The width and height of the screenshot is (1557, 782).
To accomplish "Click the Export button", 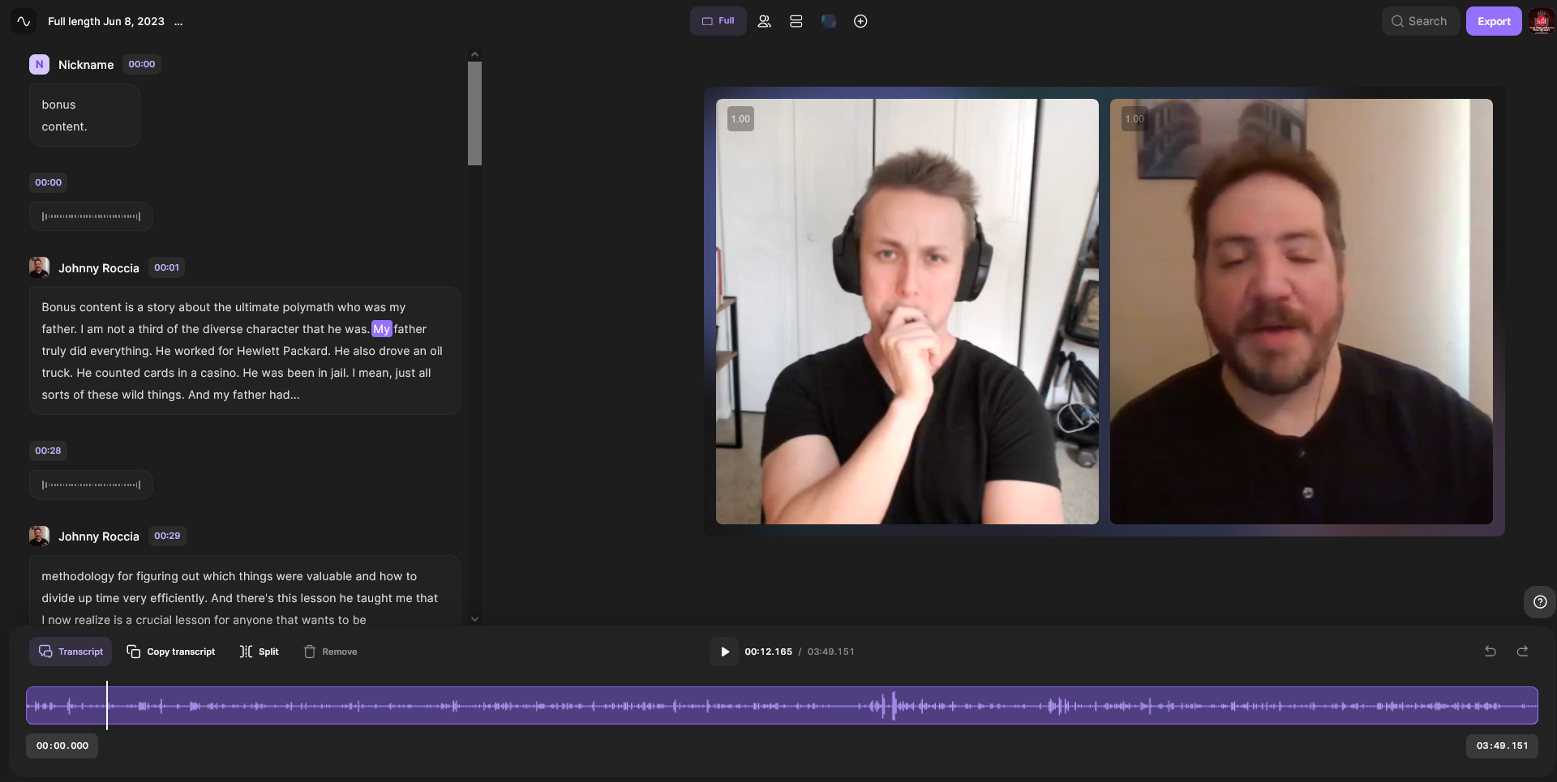I will point(1494,21).
